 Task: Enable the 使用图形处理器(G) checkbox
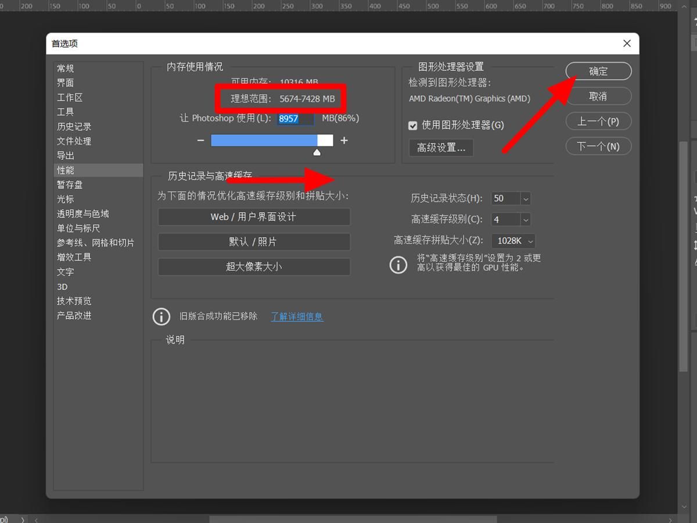(x=413, y=125)
